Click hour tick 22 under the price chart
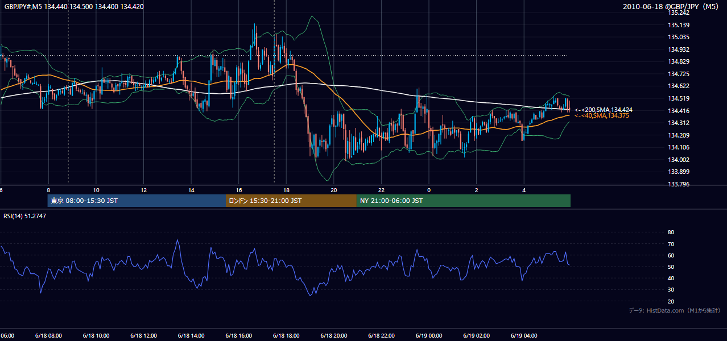Image resolution: width=727 pixels, height=341 pixels. pyautogui.click(x=381, y=190)
